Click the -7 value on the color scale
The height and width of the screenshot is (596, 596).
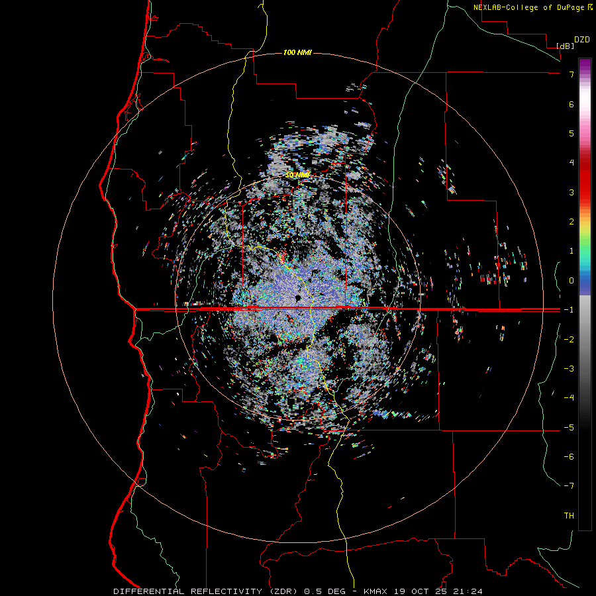pyautogui.click(x=569, y=486)
